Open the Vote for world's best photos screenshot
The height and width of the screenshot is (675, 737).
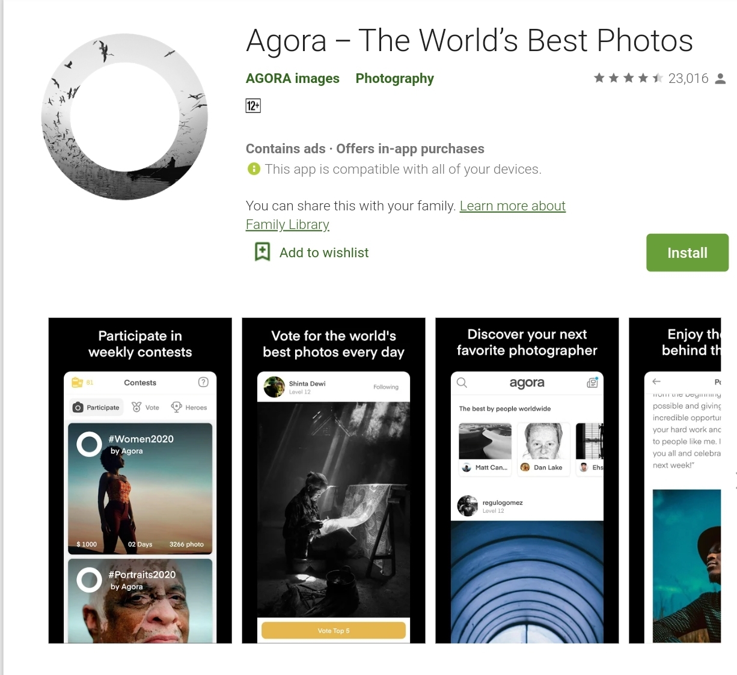tap(334, 480)
